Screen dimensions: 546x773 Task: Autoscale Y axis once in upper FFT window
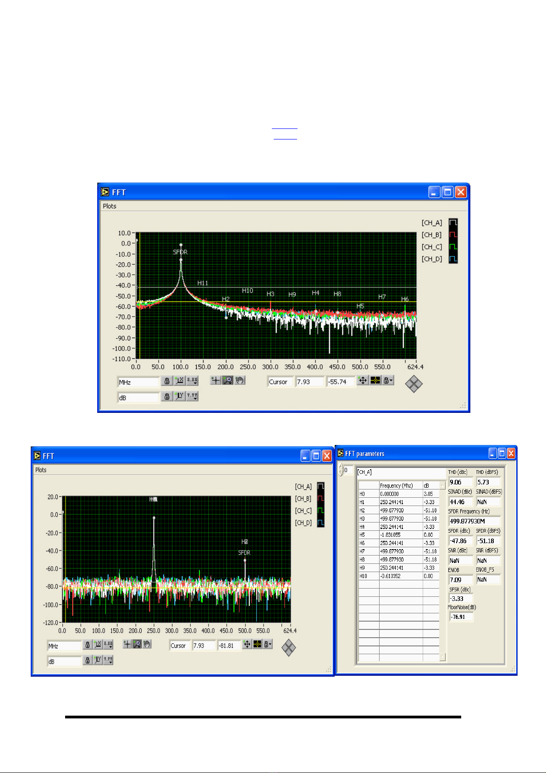[x=179, y=396]
